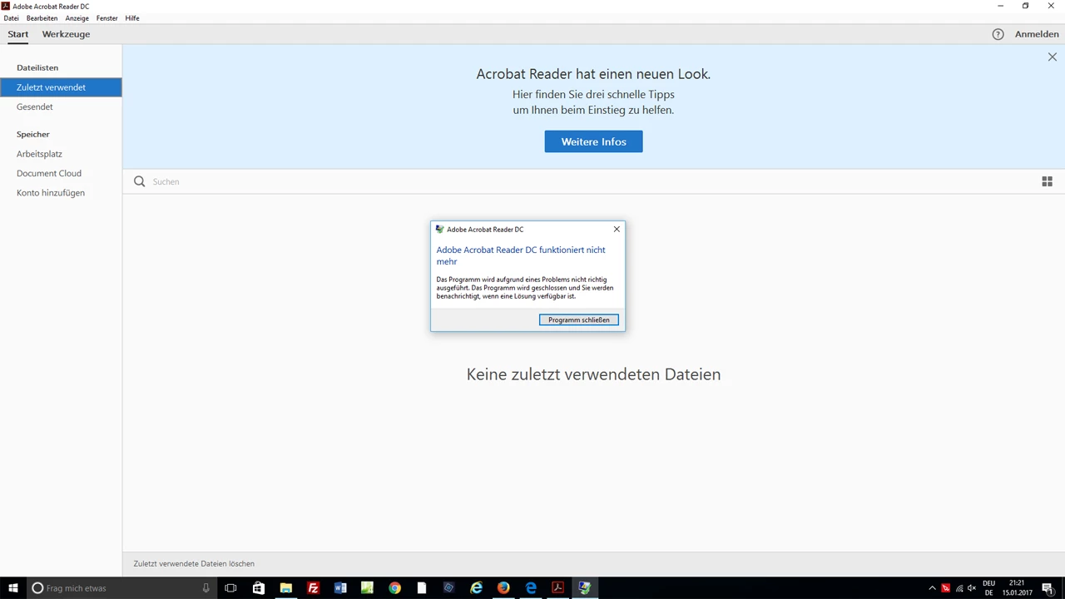Viewport: 1065px width, 599px height.
Task: Switch to the Werkzeuge tab
Action: coord(66,34)
